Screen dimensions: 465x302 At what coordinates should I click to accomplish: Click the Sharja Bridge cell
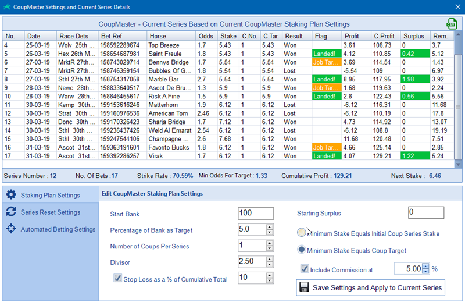pos(171,122)
